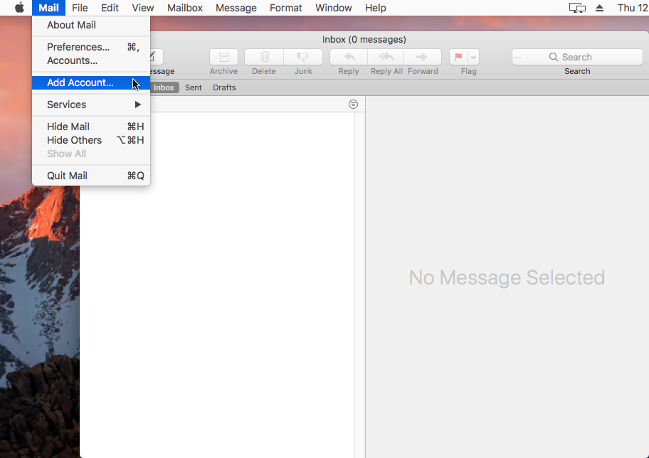Open the Flag dropdown arrow
This screenshot has width=649, height=458.
(x=474, y=57)
